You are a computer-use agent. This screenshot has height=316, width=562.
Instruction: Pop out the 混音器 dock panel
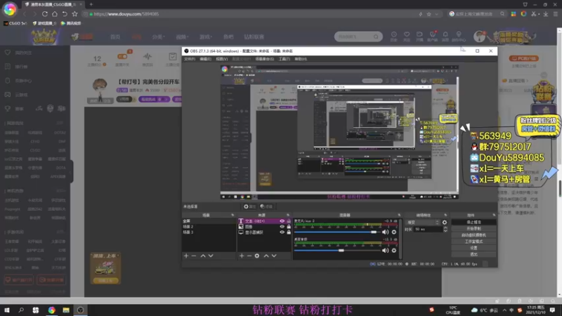399,215
